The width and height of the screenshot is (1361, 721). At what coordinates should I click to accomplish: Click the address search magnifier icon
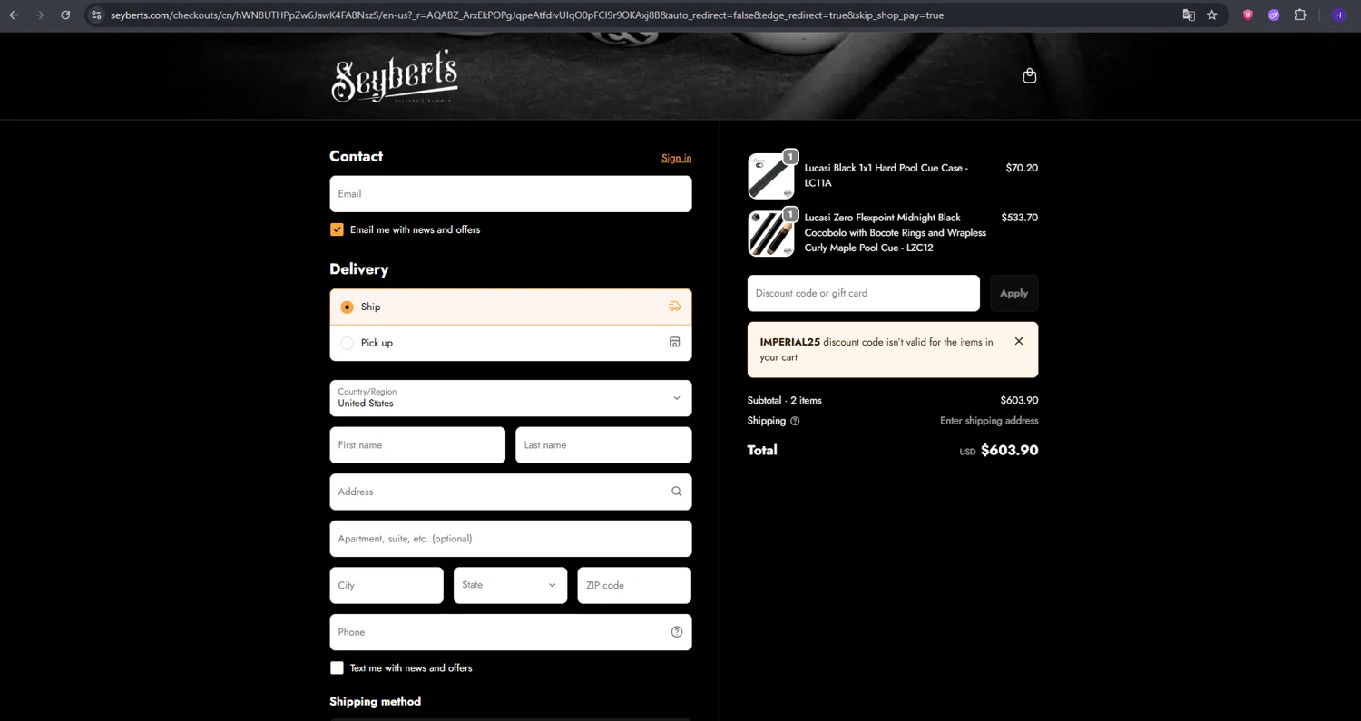click(676, 492)
